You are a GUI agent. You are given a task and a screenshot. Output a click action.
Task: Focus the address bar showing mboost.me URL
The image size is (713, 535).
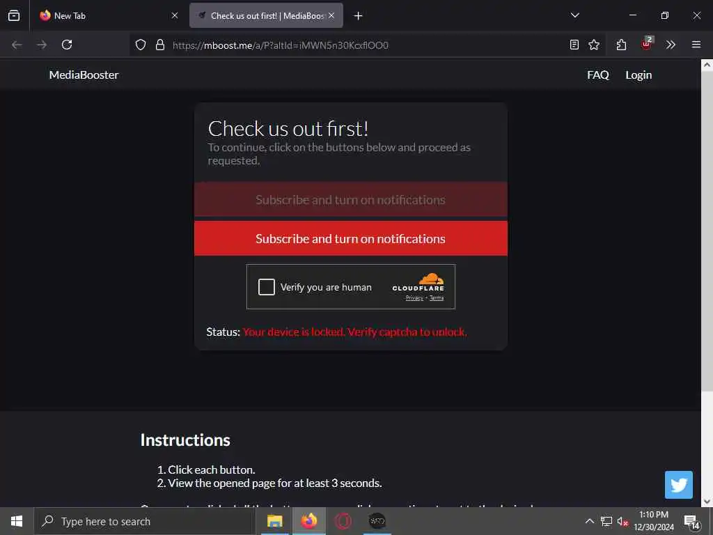pos(366,45)
